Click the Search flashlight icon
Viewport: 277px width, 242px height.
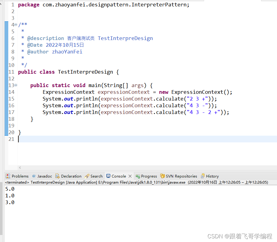tap(87, 176)
